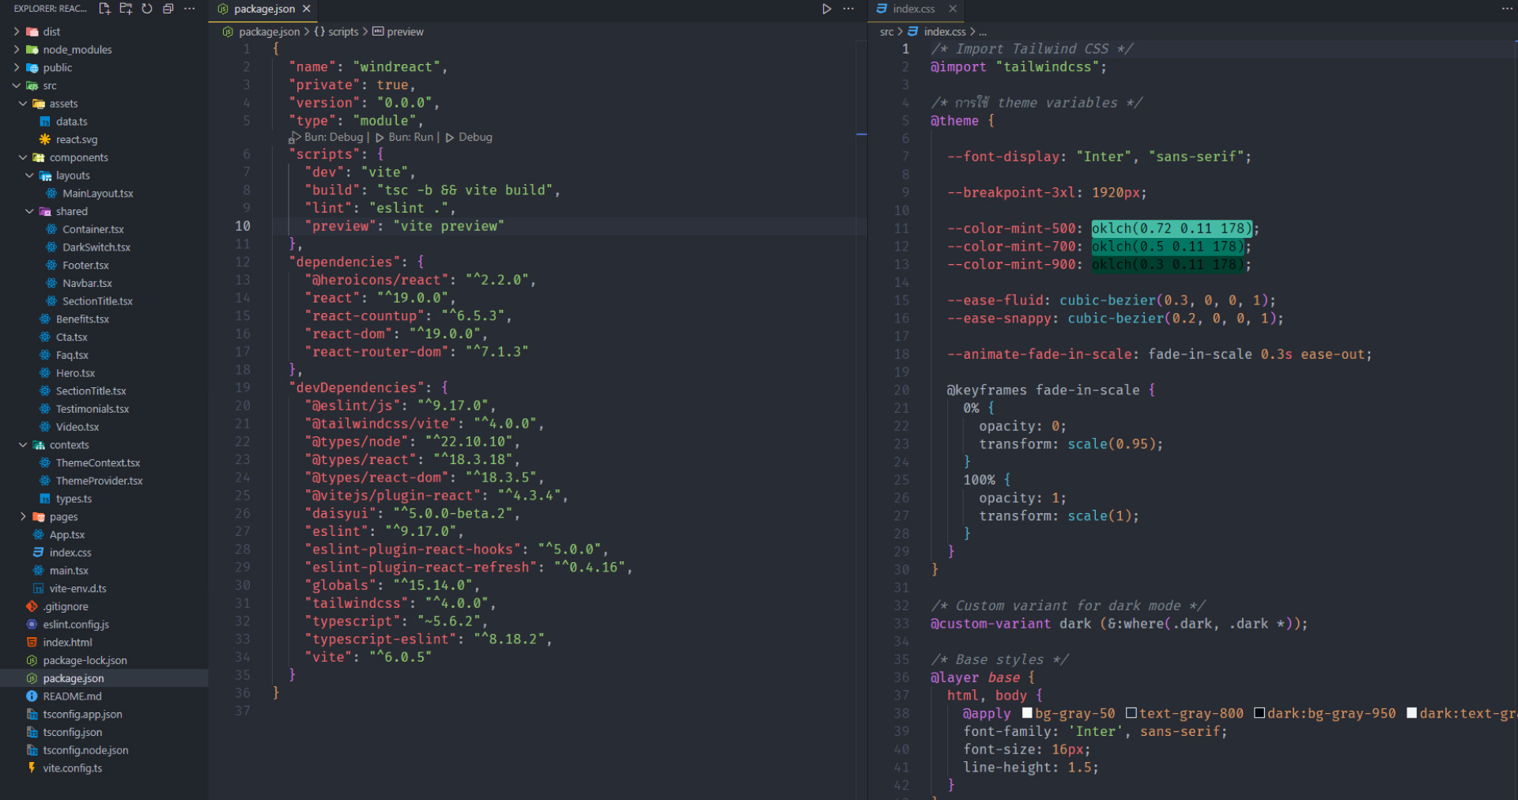Viewport: 1518px width, 800px height.
Task: Switch to the index.css tab
Action: coord(913,9)
